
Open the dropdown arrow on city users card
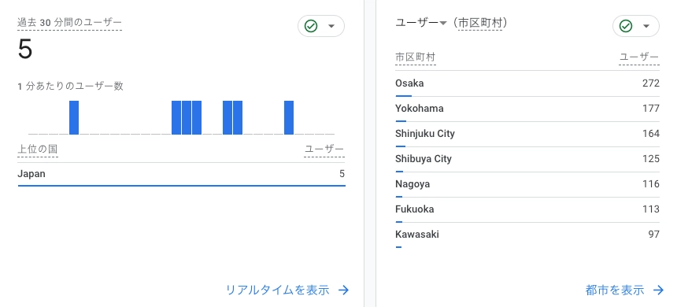646,26
